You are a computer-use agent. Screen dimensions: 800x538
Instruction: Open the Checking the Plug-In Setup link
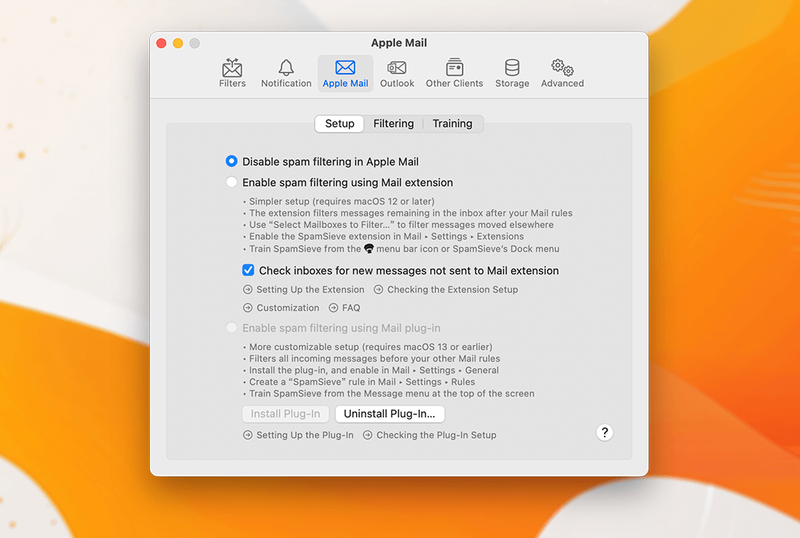point(436,435)
